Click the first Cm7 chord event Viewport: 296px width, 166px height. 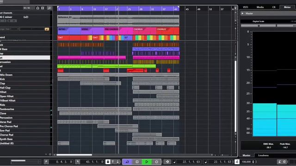click(x=72, y=38)
